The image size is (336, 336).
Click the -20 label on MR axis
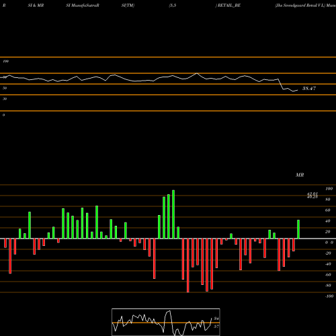coord(328,253)
